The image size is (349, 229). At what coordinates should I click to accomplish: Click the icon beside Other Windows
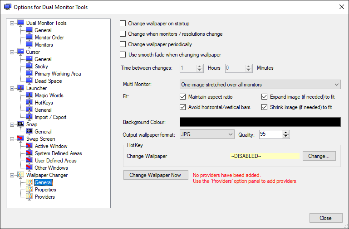pyautogui.click(x=29, y=168)
